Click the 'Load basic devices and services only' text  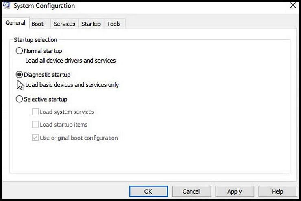coord(72,85)
